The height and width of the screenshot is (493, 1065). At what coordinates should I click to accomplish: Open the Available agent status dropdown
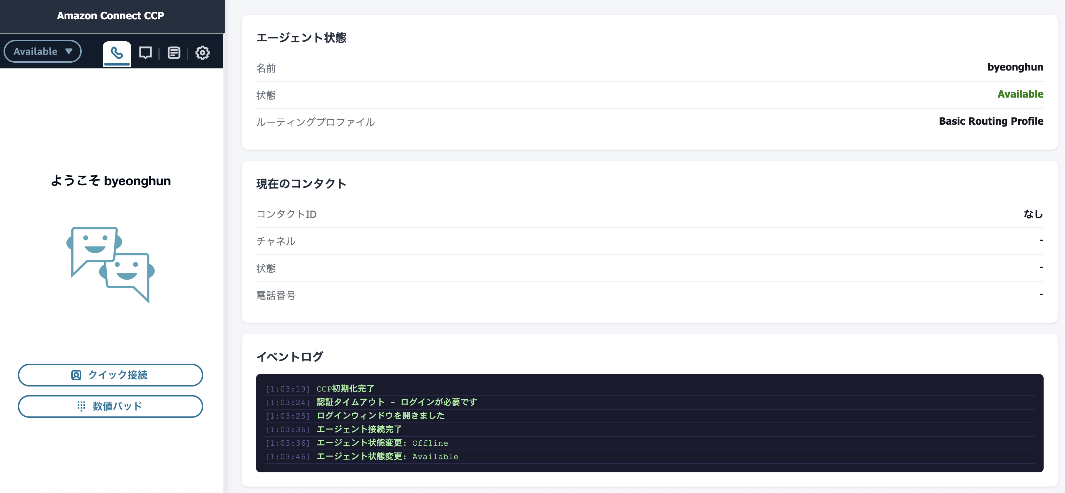click(42, 51)
